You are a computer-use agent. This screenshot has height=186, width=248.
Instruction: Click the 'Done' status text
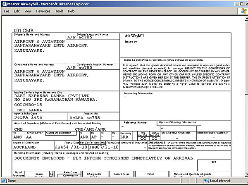point(12,181)
